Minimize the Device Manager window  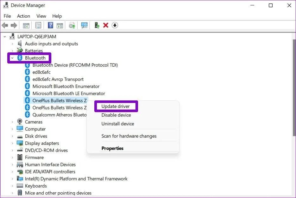(x=252, y=5)
